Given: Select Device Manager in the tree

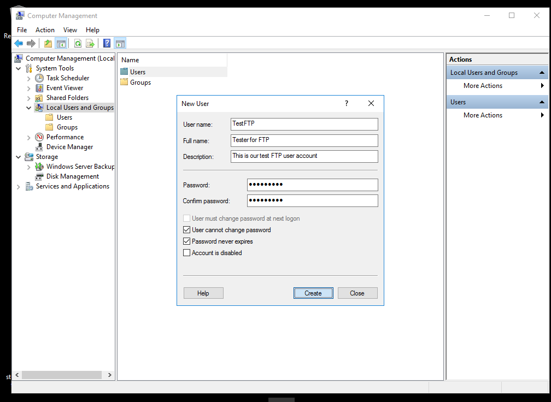Looking at the screenshot, I should click(x=69, y=147).
